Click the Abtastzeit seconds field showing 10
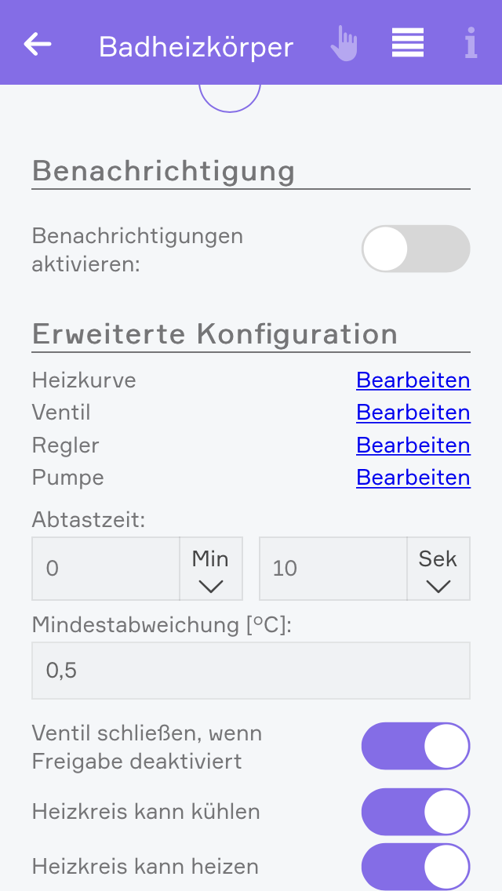 333,569
